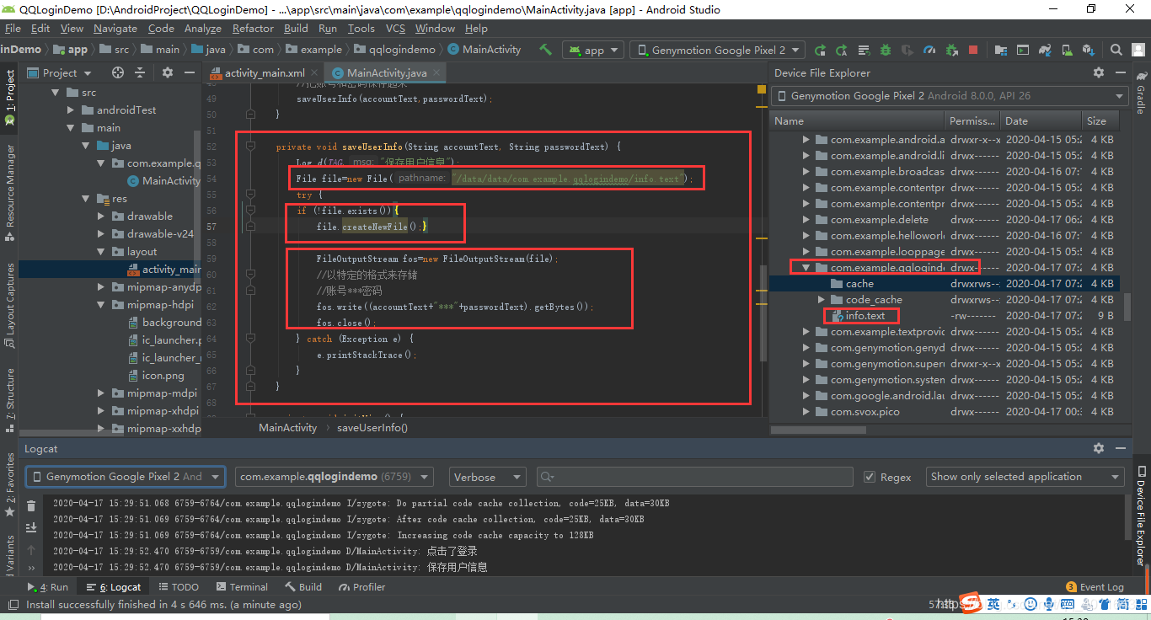
Task: Select info.text file in Device File Explorer
Action: click(x=865, y=316)
